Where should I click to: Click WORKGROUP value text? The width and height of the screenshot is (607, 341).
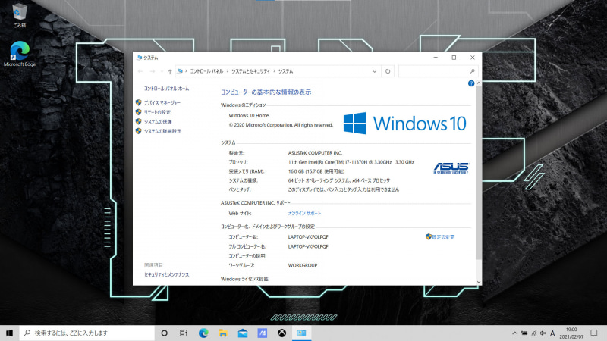click(303, 266)
